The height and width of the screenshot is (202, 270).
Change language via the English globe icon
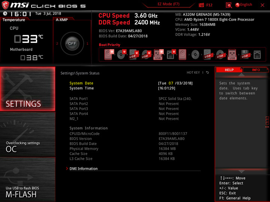(243, 5)
